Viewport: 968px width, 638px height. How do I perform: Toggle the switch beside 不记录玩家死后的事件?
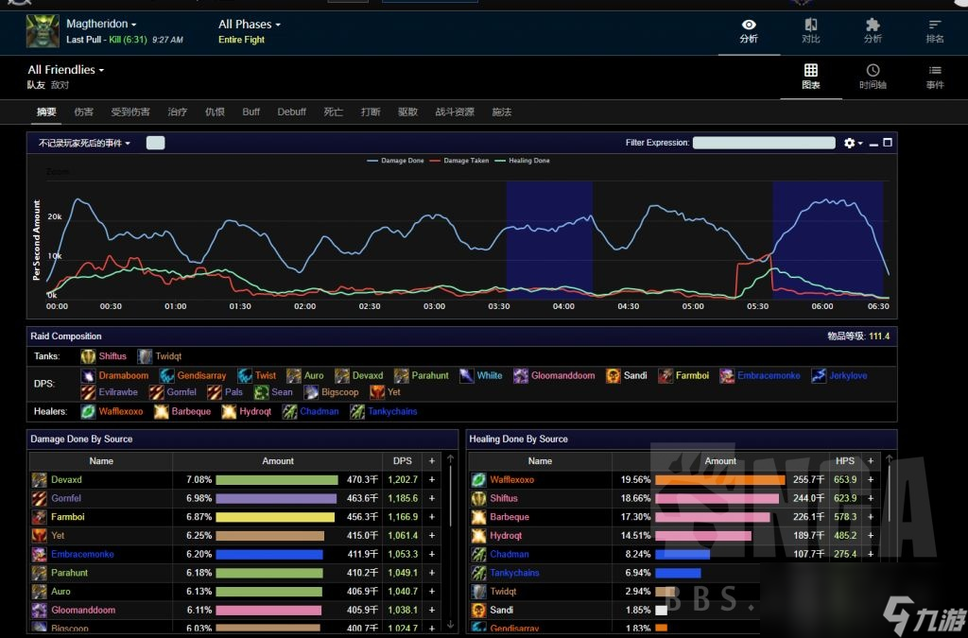tap(156, 143)
